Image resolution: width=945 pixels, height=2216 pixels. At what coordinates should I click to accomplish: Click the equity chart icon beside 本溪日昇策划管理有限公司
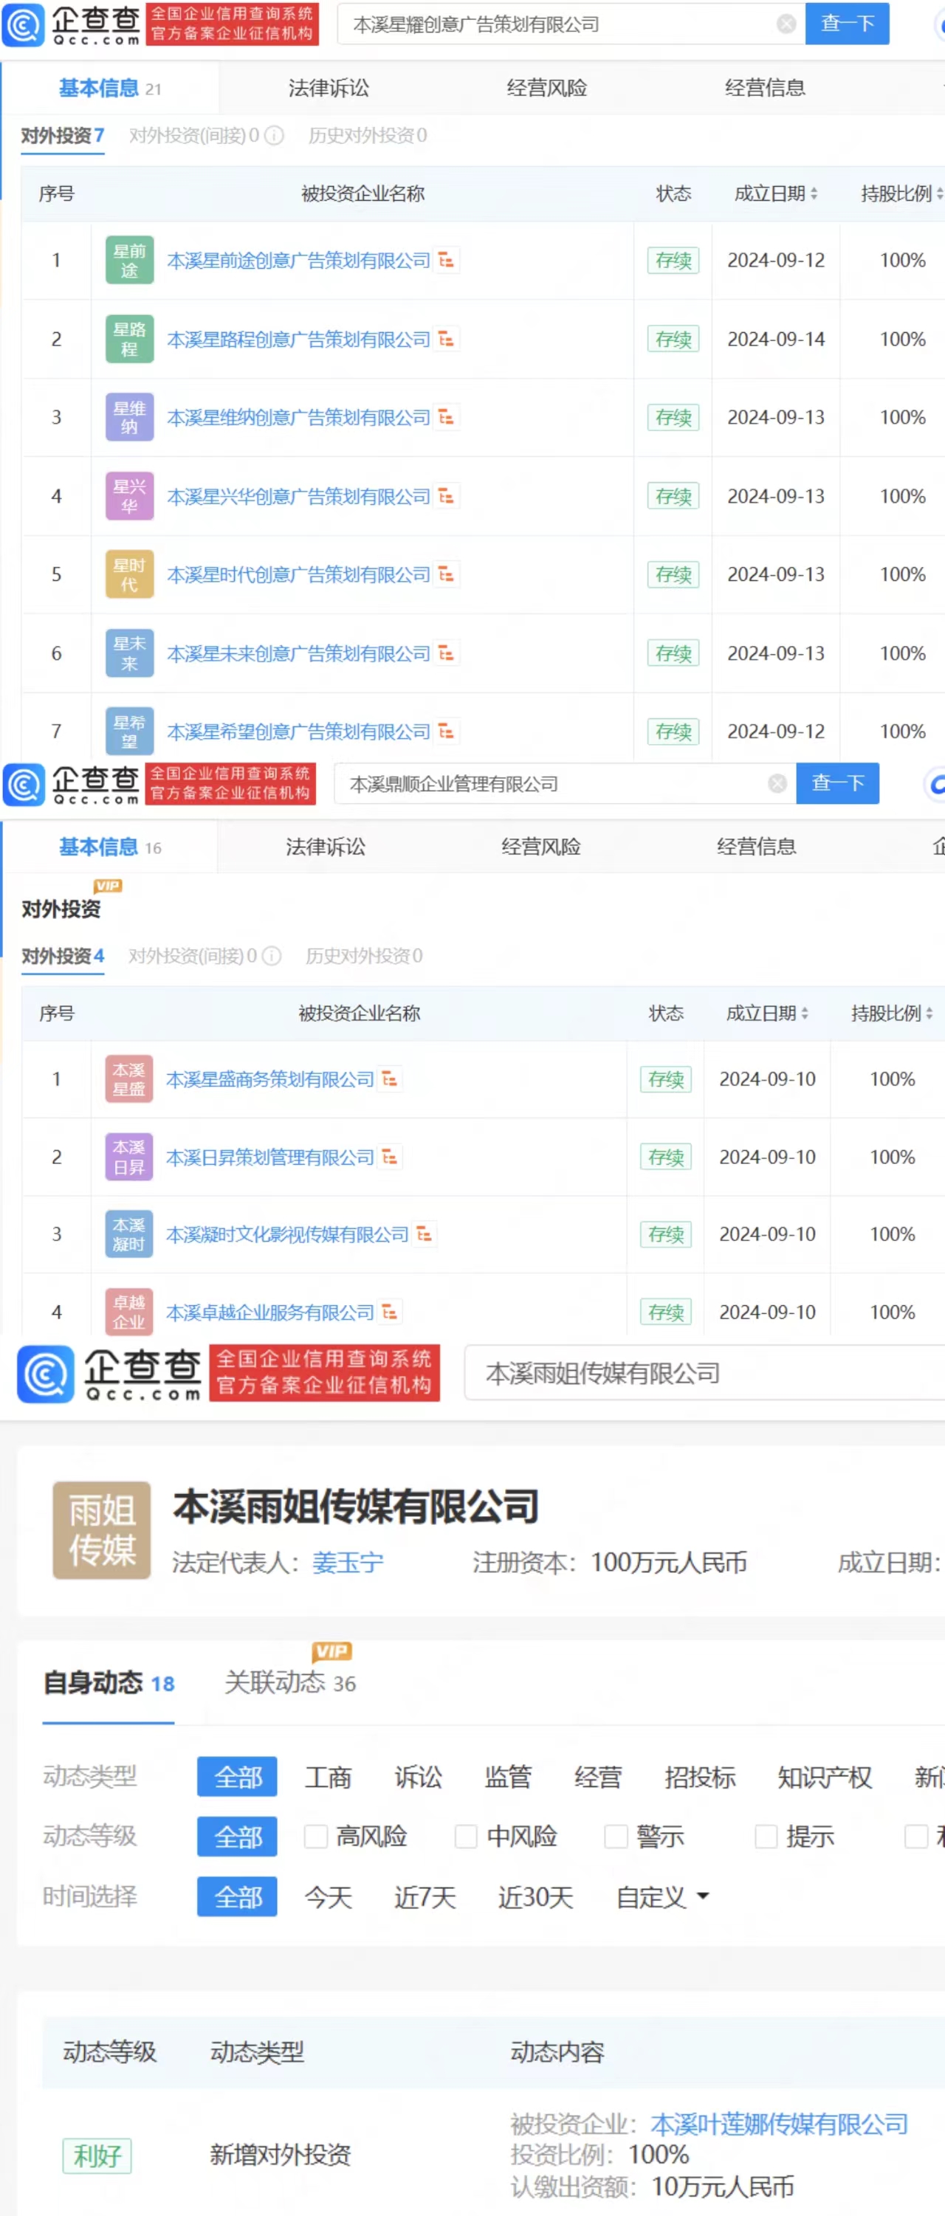[x=390, y=1157]
